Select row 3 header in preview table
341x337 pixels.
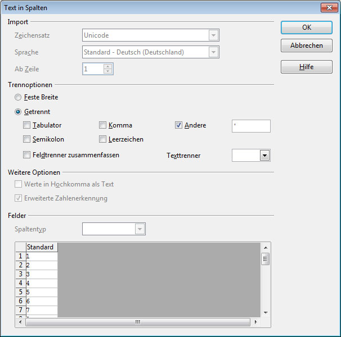click(x=21, y=274)
